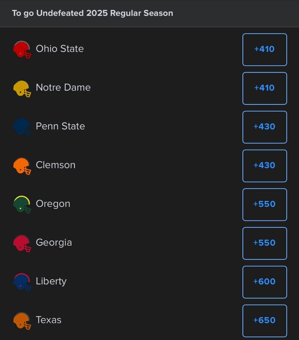Collapse the To go Undefeated 2025 header
The image size is (299, 340).
[92, 13]
